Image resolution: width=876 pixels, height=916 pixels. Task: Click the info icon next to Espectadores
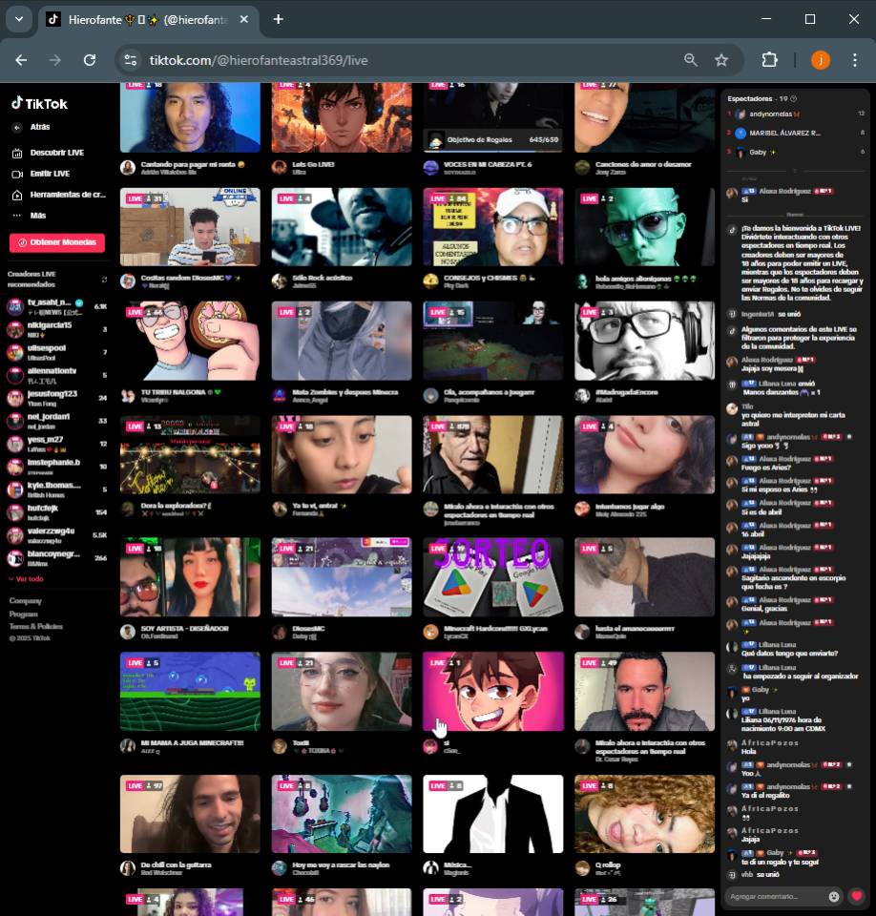tap(794, 98)
